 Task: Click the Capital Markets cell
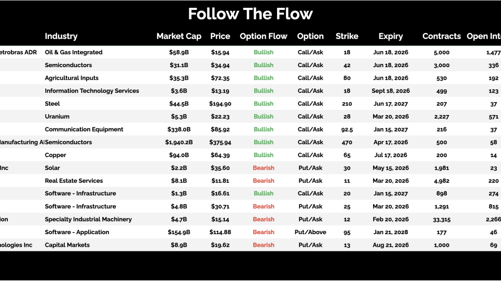point(67,245)
